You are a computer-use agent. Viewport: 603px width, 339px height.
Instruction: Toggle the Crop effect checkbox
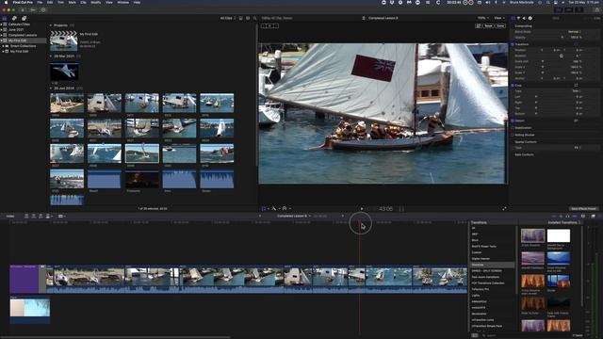[513, 86]
